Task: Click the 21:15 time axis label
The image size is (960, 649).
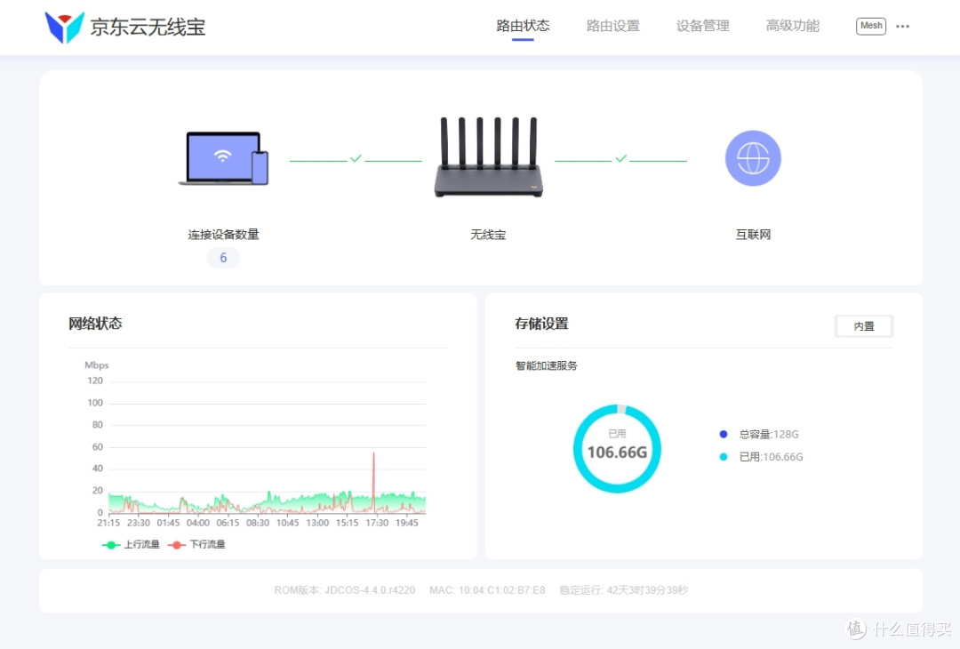Action: tap(108, 523)
